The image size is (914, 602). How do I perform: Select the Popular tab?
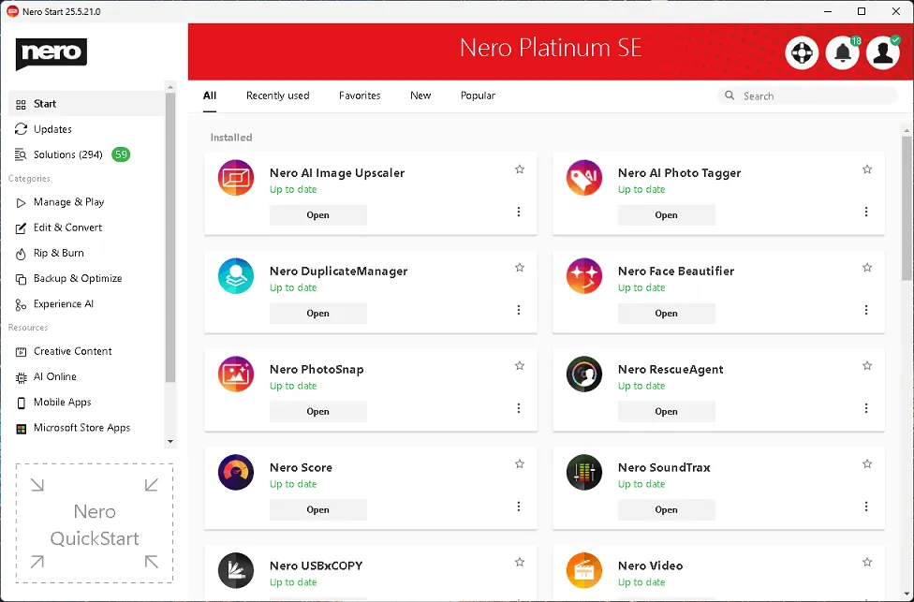point(478,95)
